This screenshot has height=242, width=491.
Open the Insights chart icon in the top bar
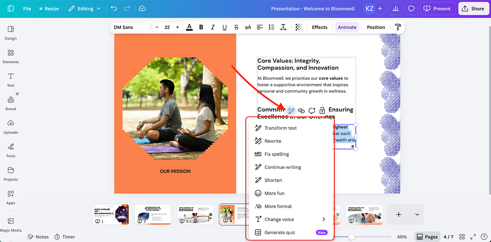(x=395, y=8)
